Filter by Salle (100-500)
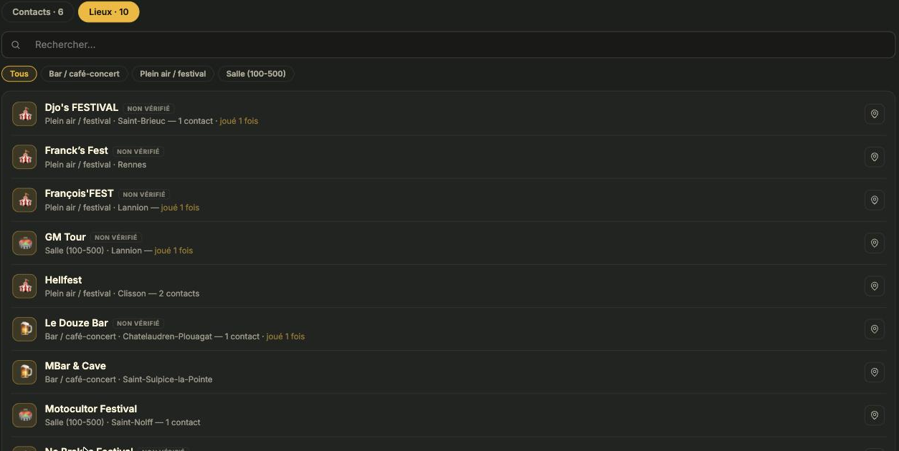899x451 pixels. (256, 74)
